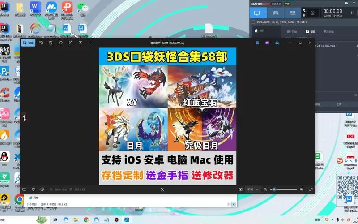Click the Photos zoom slider
The height and width of the screenshot is (224, 358).
(x=284, y=190)
